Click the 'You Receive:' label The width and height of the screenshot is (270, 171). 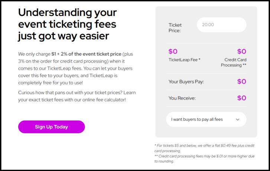point(182,98)
